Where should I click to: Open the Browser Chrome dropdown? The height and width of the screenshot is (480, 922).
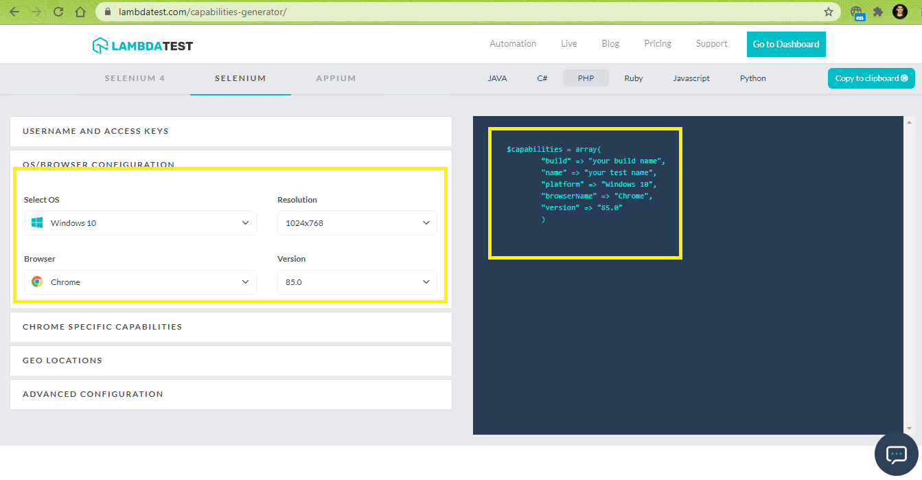[x=140, y=282]
